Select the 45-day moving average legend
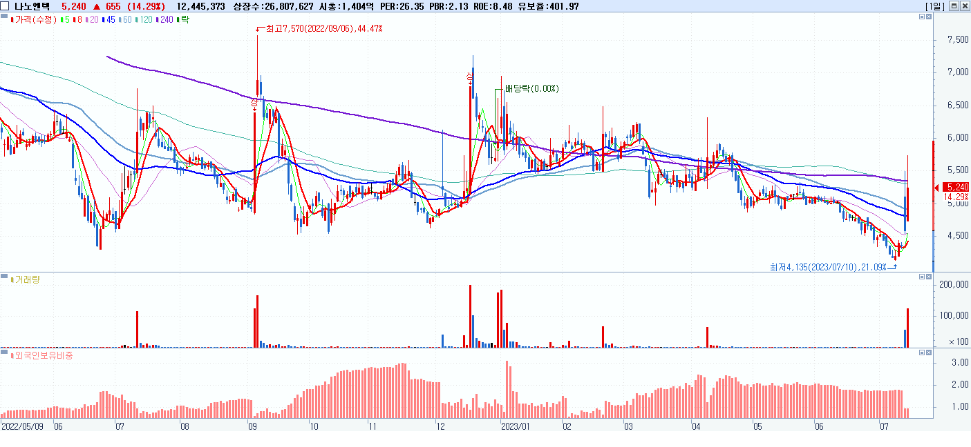 pyautogui.click(x=108, y=19)
